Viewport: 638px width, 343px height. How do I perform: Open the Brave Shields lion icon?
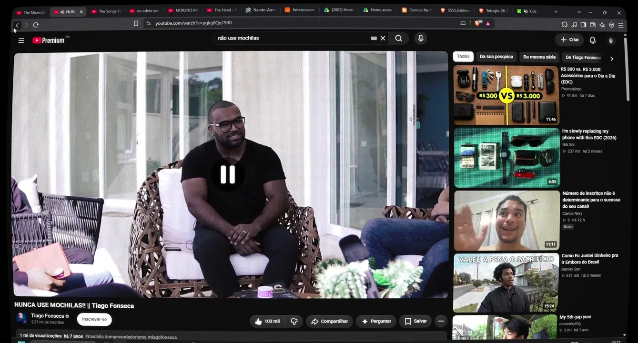click(x=477, y=23)
